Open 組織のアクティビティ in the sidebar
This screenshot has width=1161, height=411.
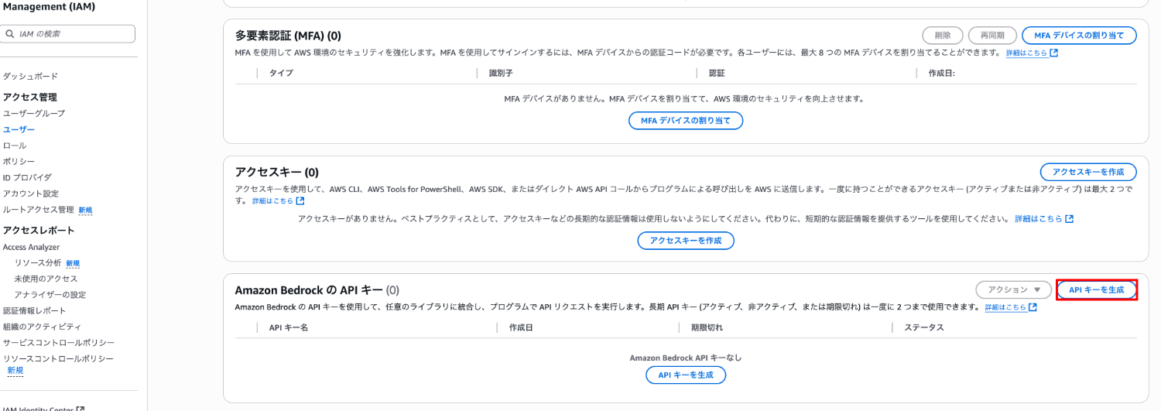click(42, 327)
